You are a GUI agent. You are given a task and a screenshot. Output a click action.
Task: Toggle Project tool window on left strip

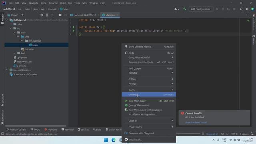coord(2,19)
